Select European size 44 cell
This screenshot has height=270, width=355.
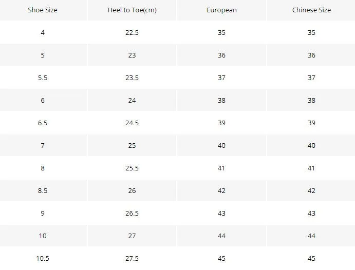click(x=221, y=236)
